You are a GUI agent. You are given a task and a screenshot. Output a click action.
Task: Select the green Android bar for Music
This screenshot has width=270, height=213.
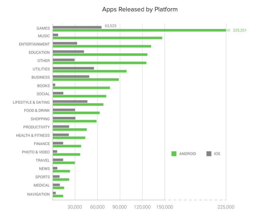(107, 38)
